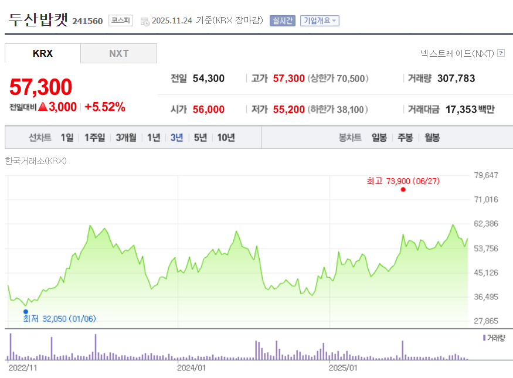Image resolution: width=513 pixels, height=378 pixels.
Task: Switch to the 월봉 monthly candle chart
Action: tap(432, 138)
